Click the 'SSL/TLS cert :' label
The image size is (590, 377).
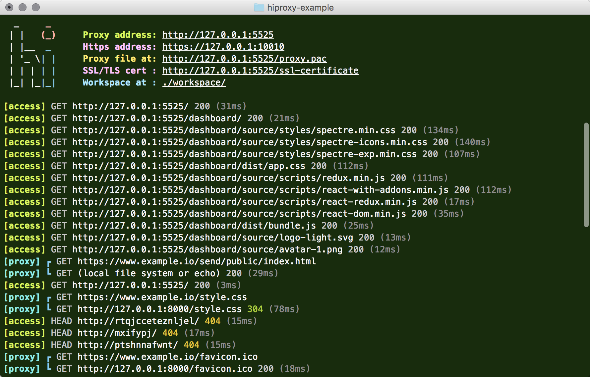tap(120, 71)
